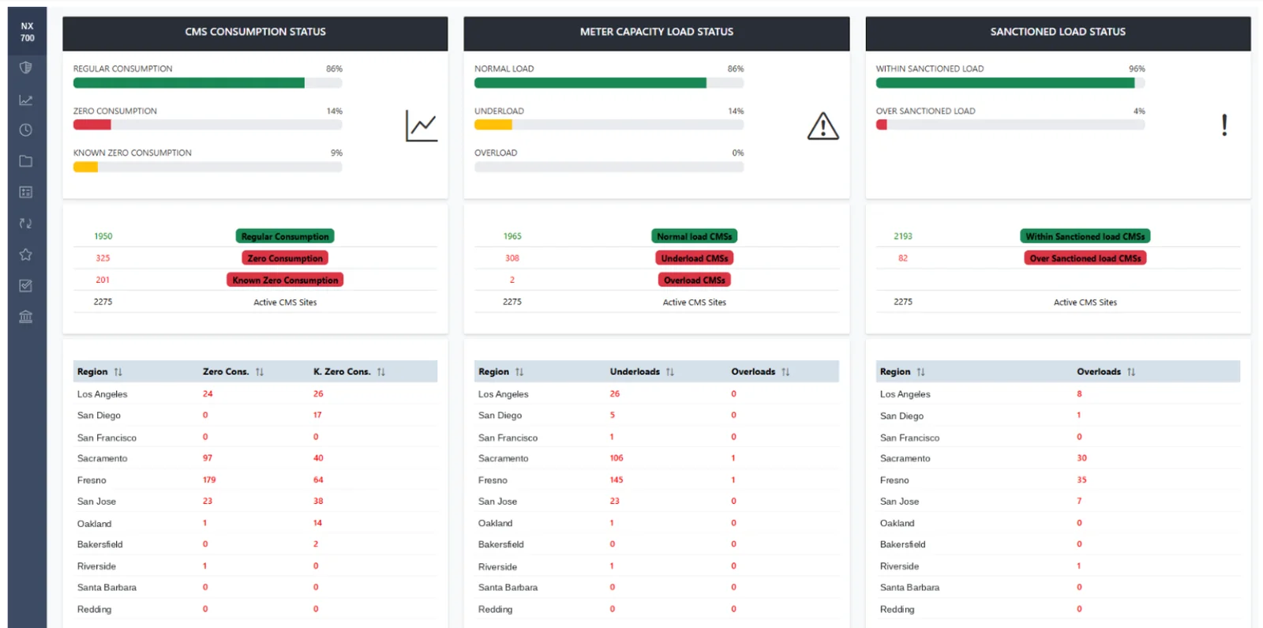1263x628 pixels.
Task: Open the bank building sidebar icon
Action: (x=26, y=317)
